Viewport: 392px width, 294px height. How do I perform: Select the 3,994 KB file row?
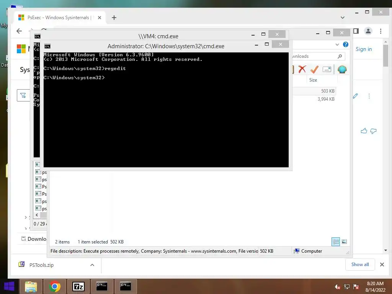click(x=314, y=99)
